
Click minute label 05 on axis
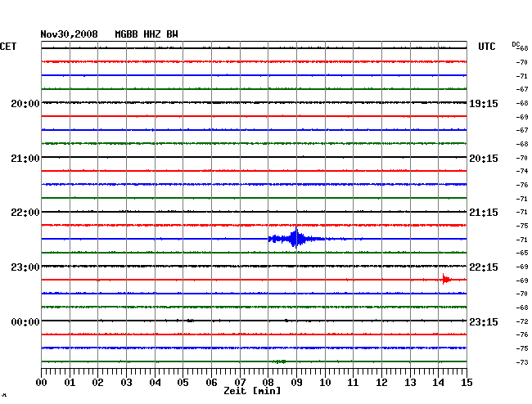tap(183, 382)
